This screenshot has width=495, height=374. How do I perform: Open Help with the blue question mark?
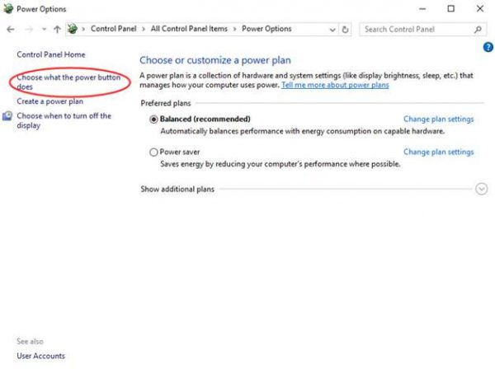click(488, 47)
